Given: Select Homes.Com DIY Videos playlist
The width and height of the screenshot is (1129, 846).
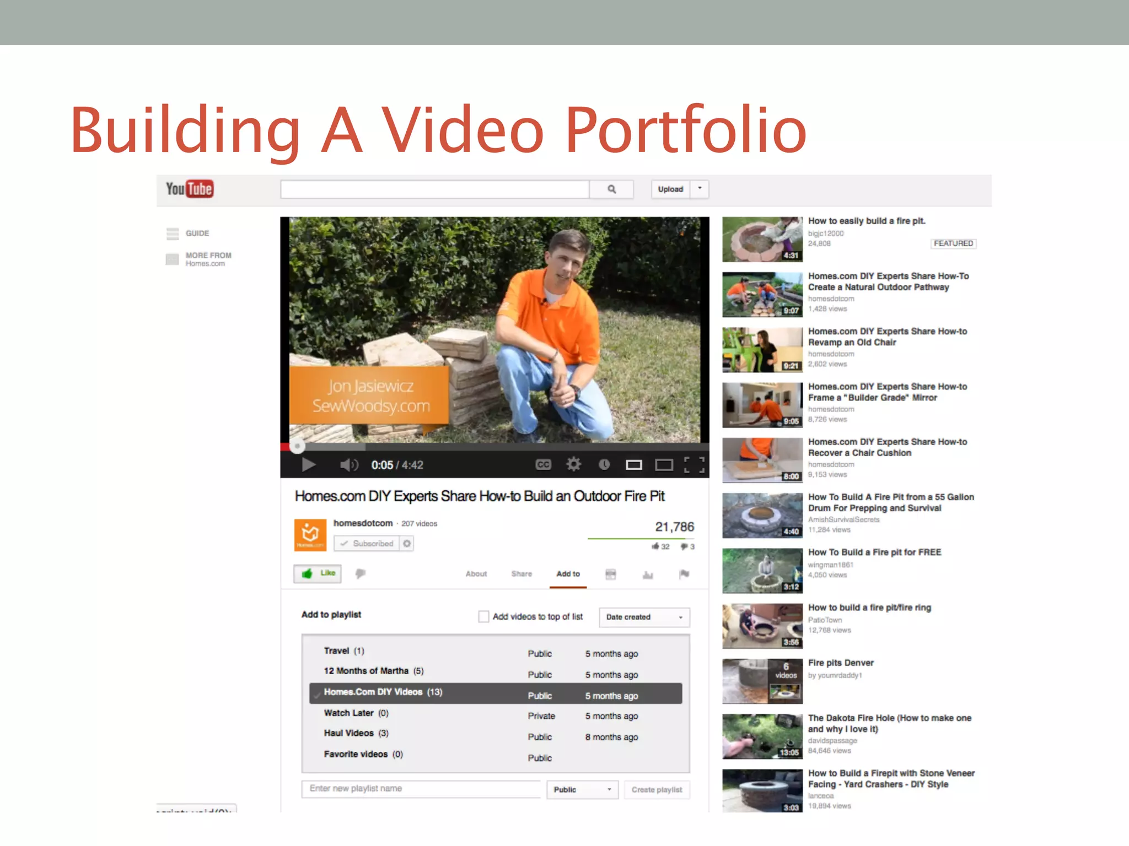Looking at the screenshot, I should click(496, 693).
